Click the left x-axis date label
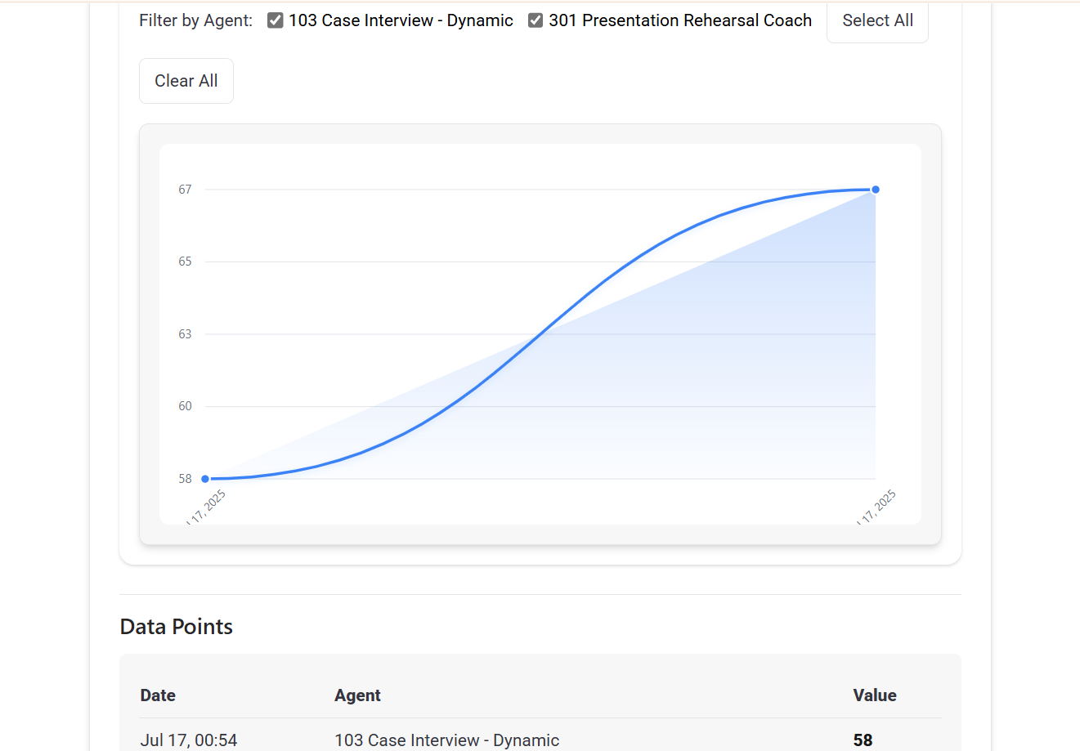Image resolution: width=1080 pixels, height=751 pixels. tap(208, 507)
